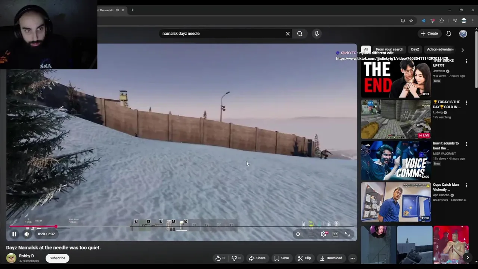Create a Clip from video
This screenshot has height=269, width=478.
pyautogui.click(x=304, y=258)
